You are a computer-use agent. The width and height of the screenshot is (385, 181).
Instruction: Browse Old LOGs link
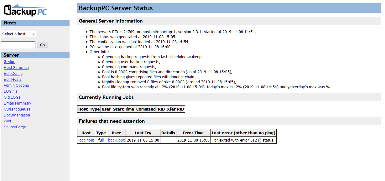coord(12,97)
